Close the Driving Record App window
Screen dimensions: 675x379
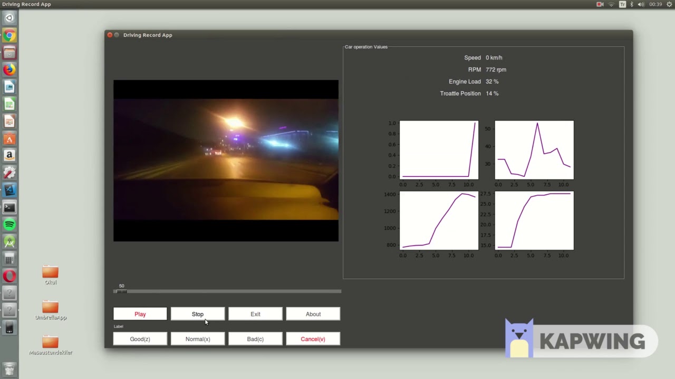pos(110,35)
